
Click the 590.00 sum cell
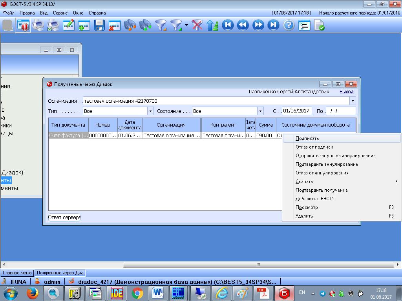266,135
